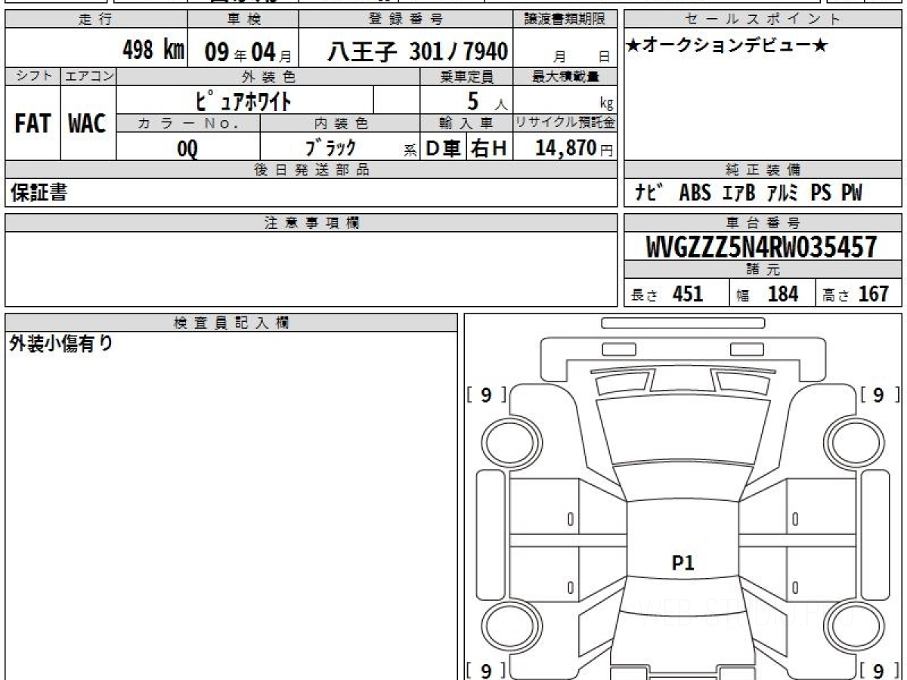Select the color code 0Q

(x=187, y=149)
